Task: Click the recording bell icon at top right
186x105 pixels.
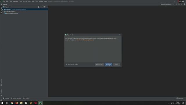Action: click(180, 1)
